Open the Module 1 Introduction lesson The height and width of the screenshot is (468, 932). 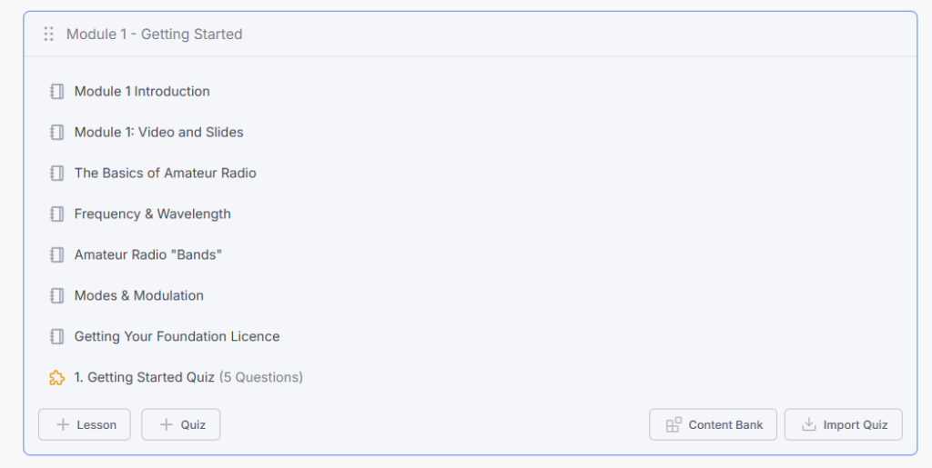pos(142,92)
